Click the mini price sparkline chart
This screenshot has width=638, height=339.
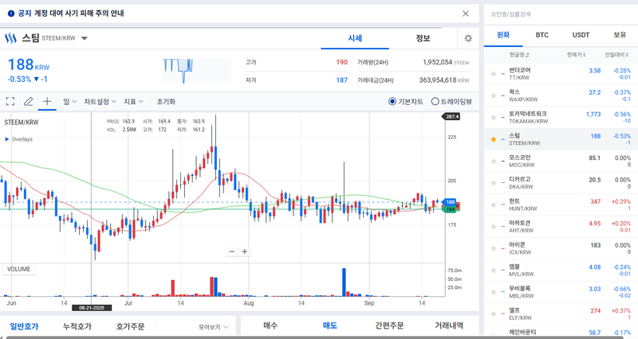[x=197, y=71]
